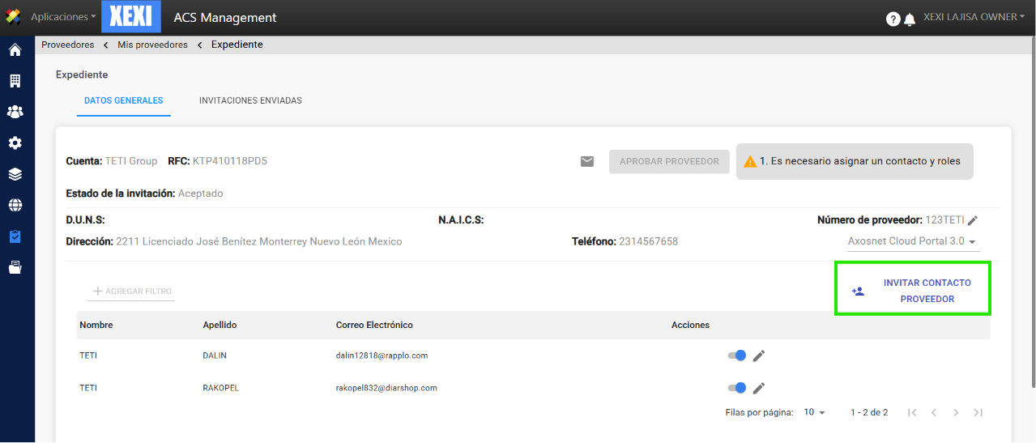
Task: Go to the next page of results
Action: pos(956,412)
